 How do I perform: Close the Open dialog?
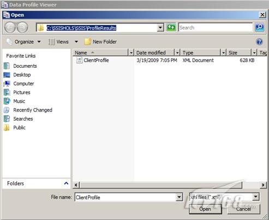(x=262, y=15)
